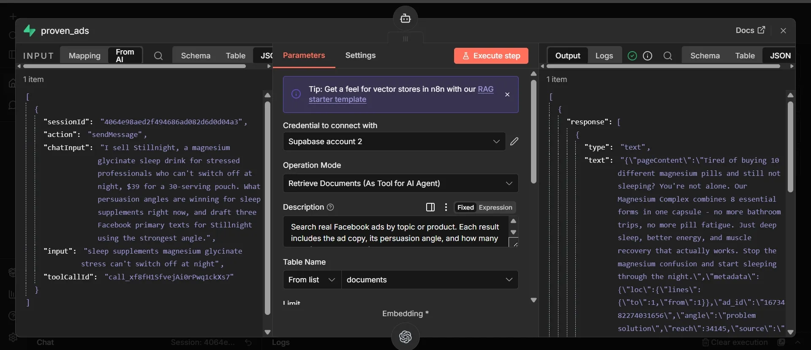Toggle input view to From AI
This screenshot has width=811, height=350.
(125, 55)
